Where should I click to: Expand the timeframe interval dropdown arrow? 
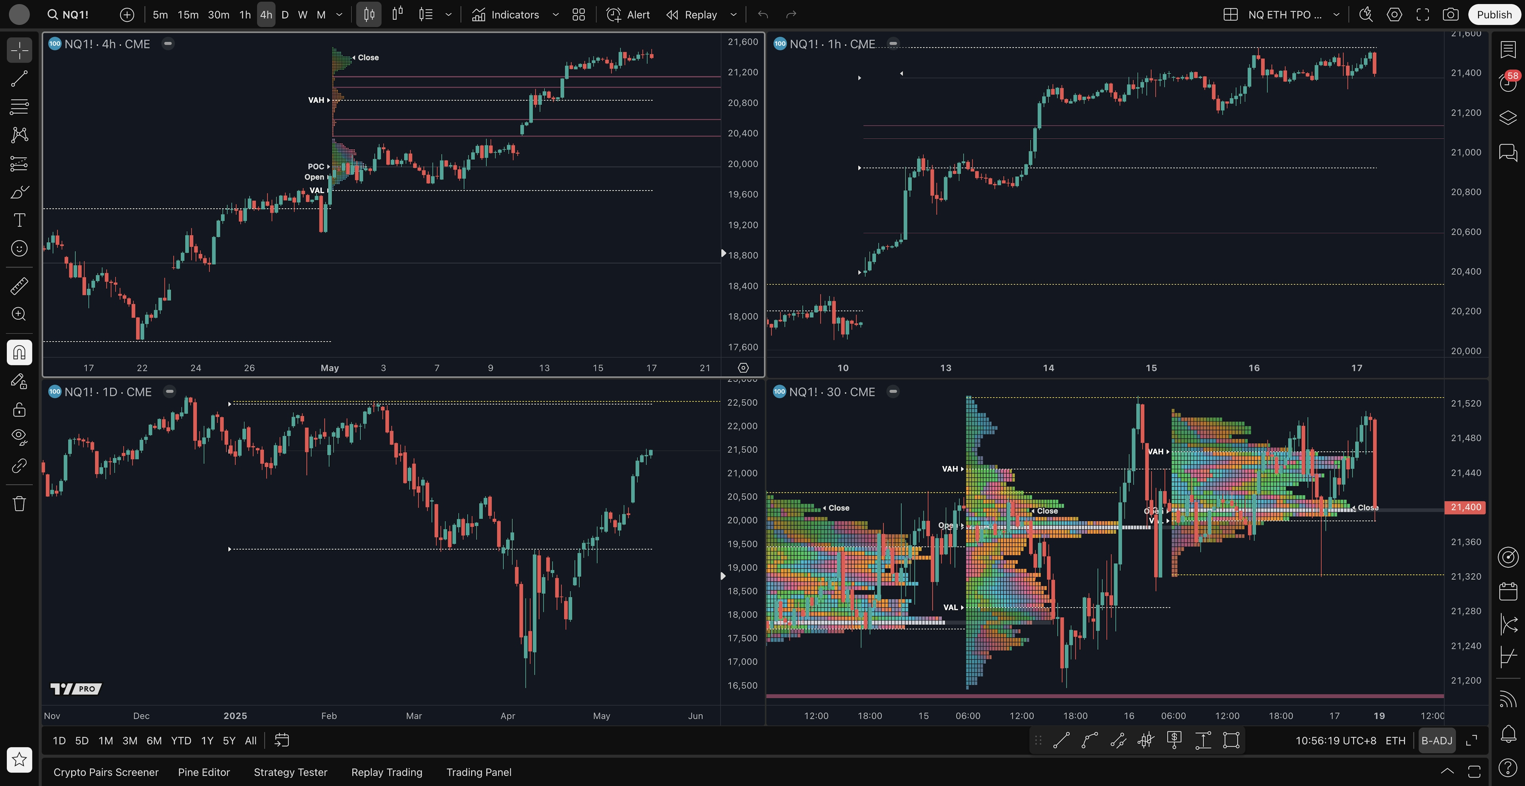pos(339,15)
